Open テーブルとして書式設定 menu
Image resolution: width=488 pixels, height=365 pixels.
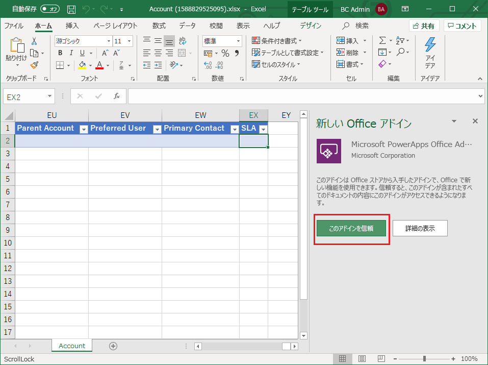tap(288, 53)
